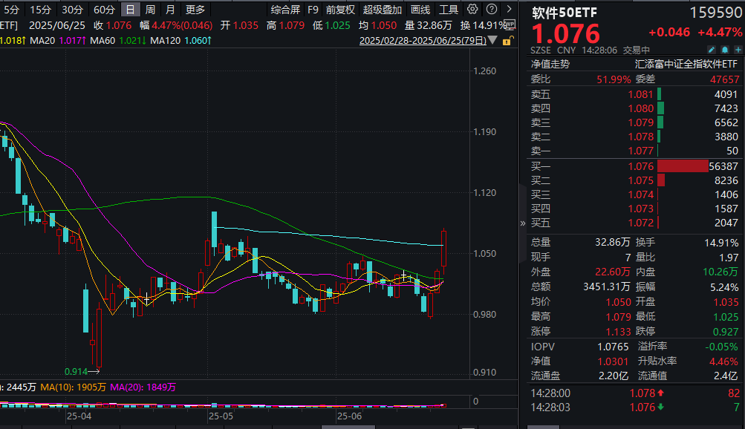Open F9 information view

pyautogui.click(x=313, y=10)
